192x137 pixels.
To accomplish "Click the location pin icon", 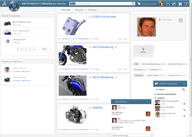I will point(159,20).
